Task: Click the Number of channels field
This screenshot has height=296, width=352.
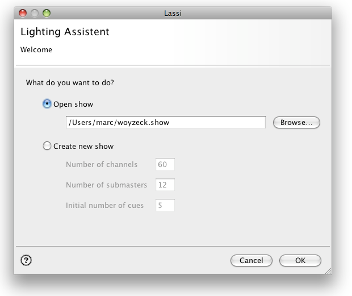Action: [x=165, y=164]
